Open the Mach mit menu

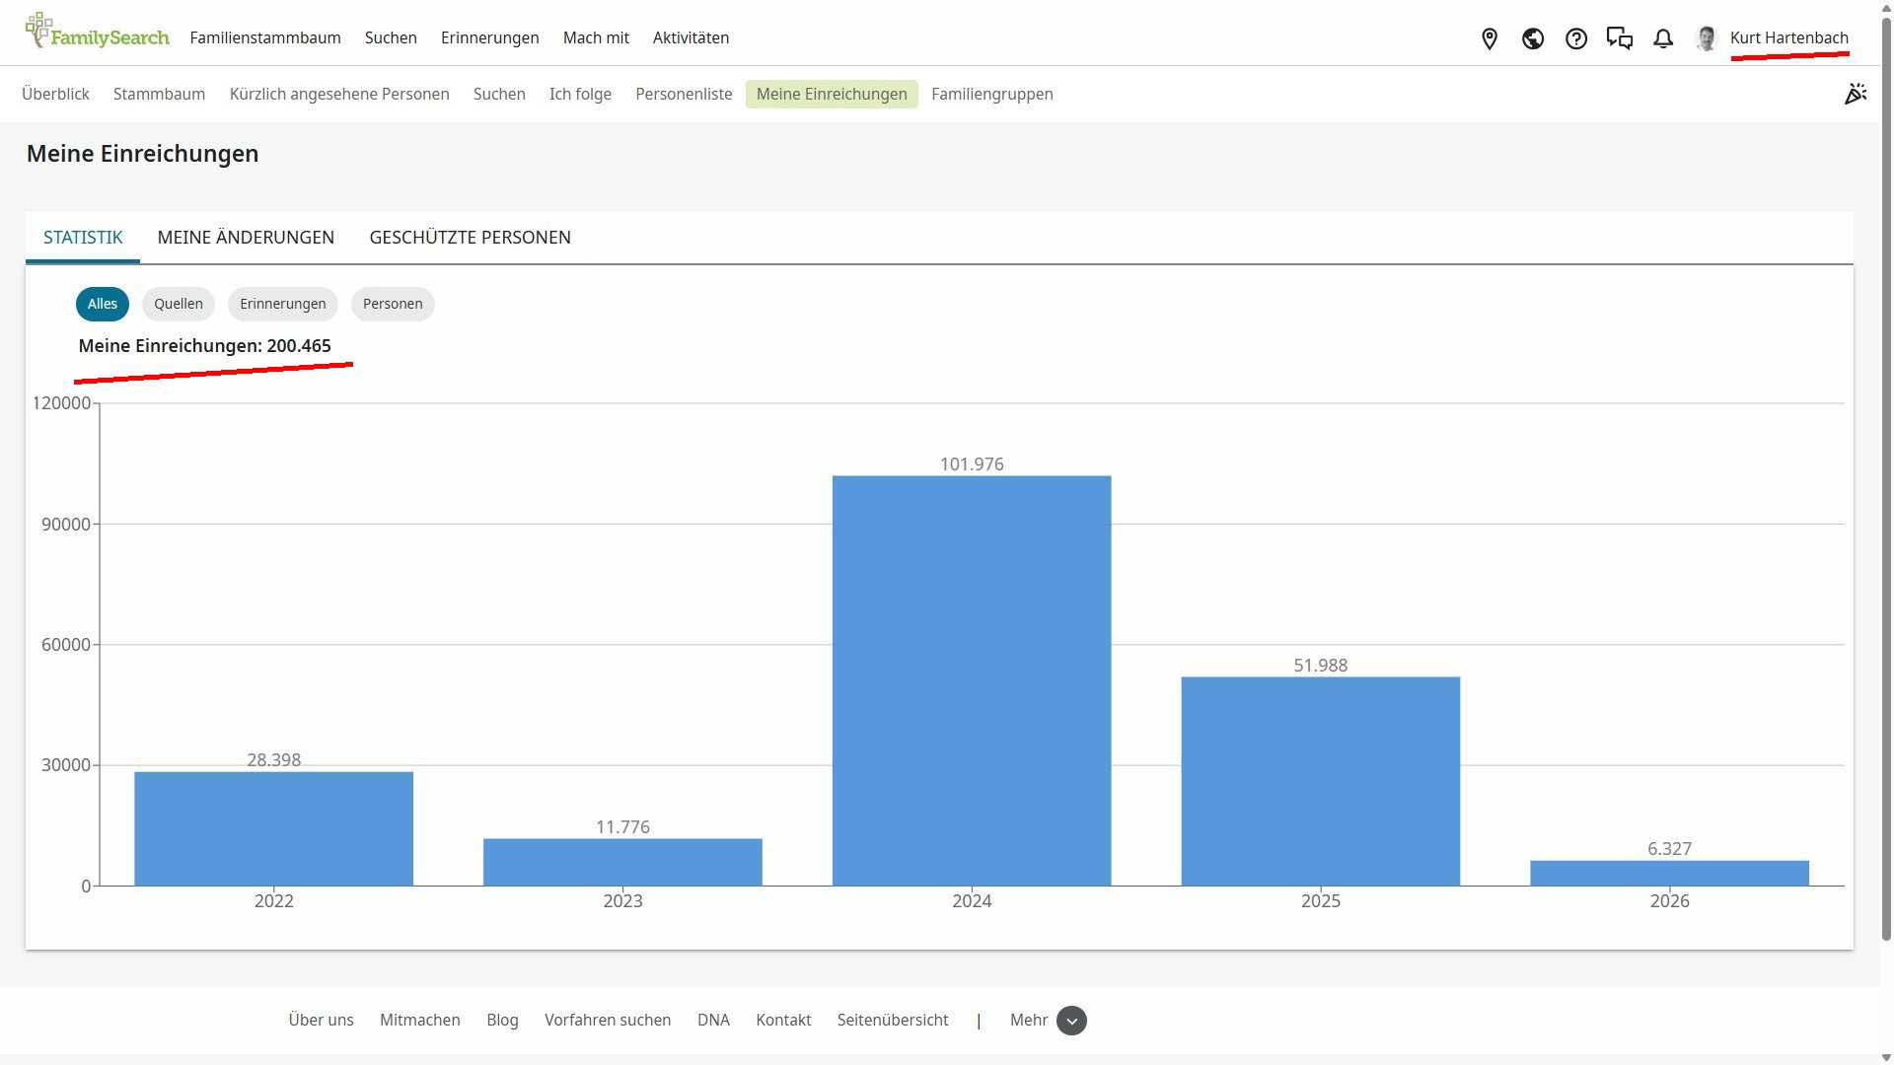596,37
